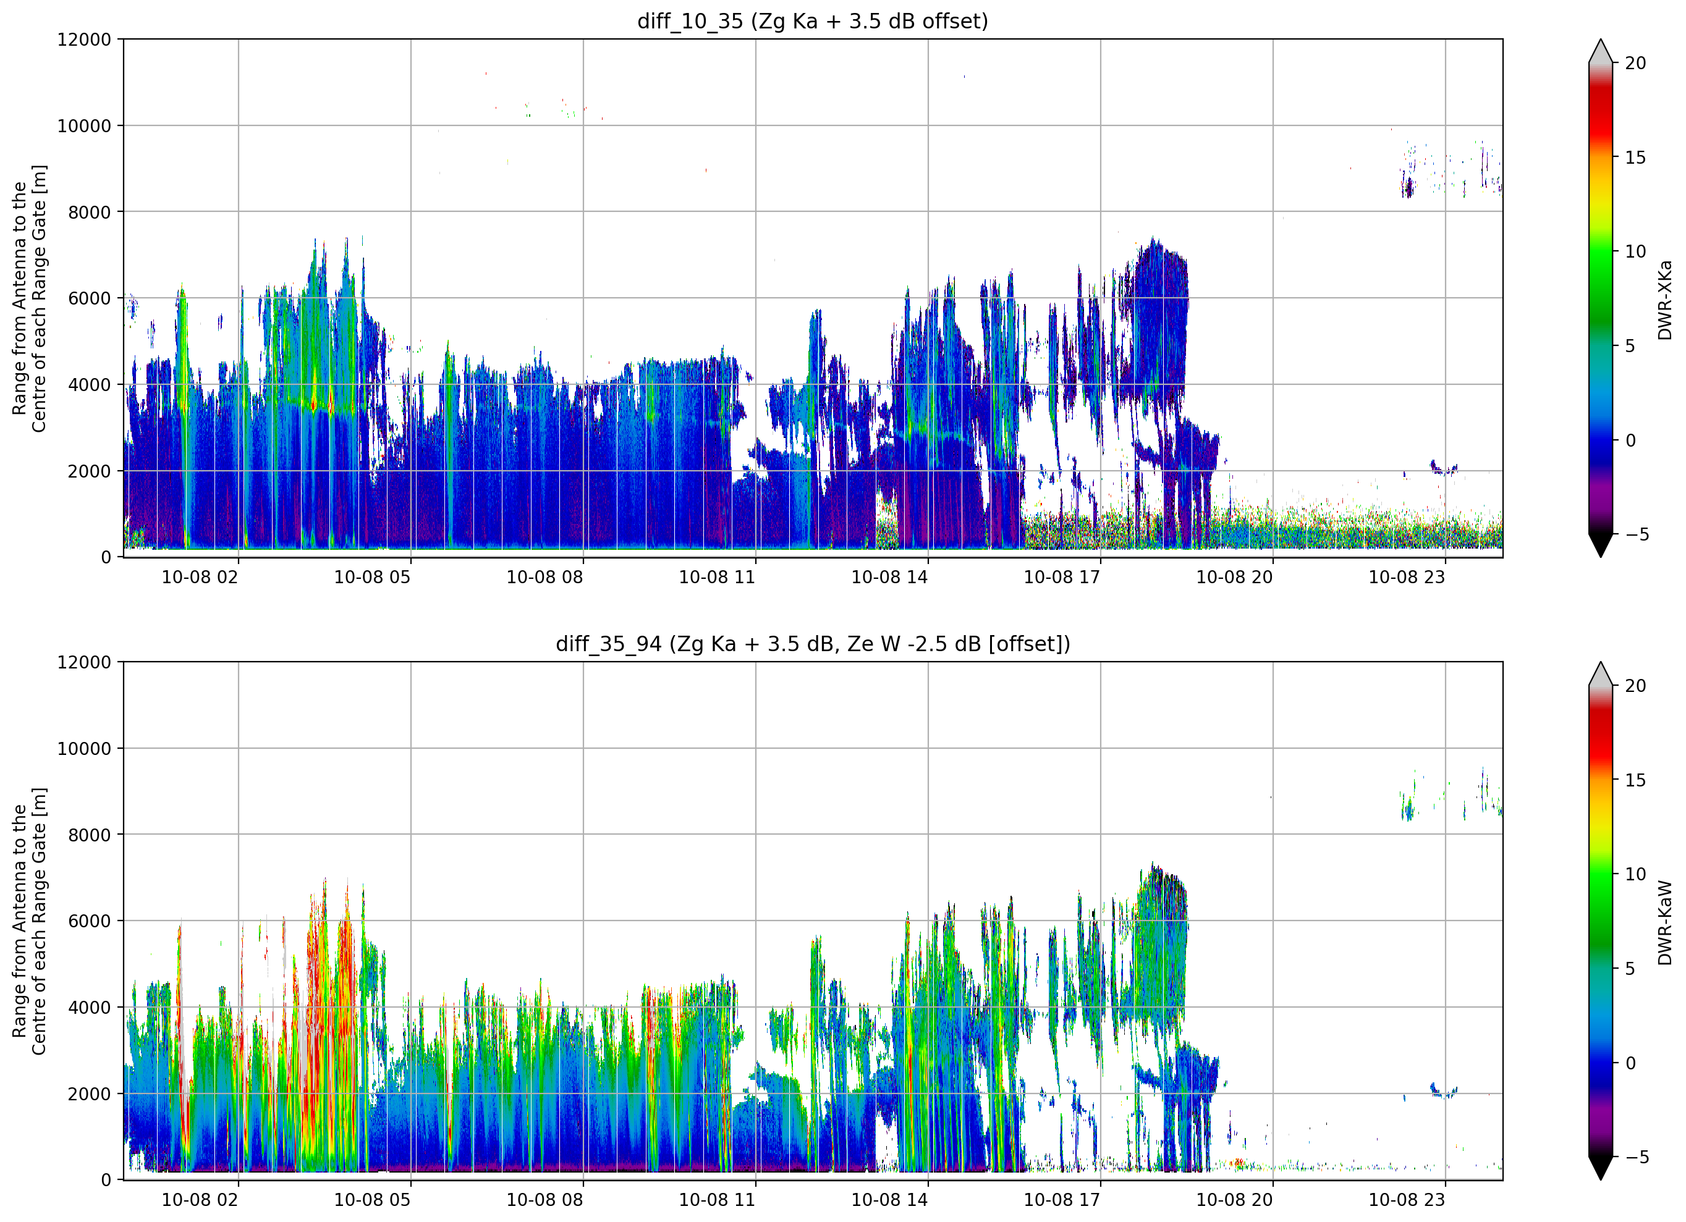Click the 10-08 20 tick label on bottom plot
This screenshot has height=1222, width=1686.
[1234, 1200]
